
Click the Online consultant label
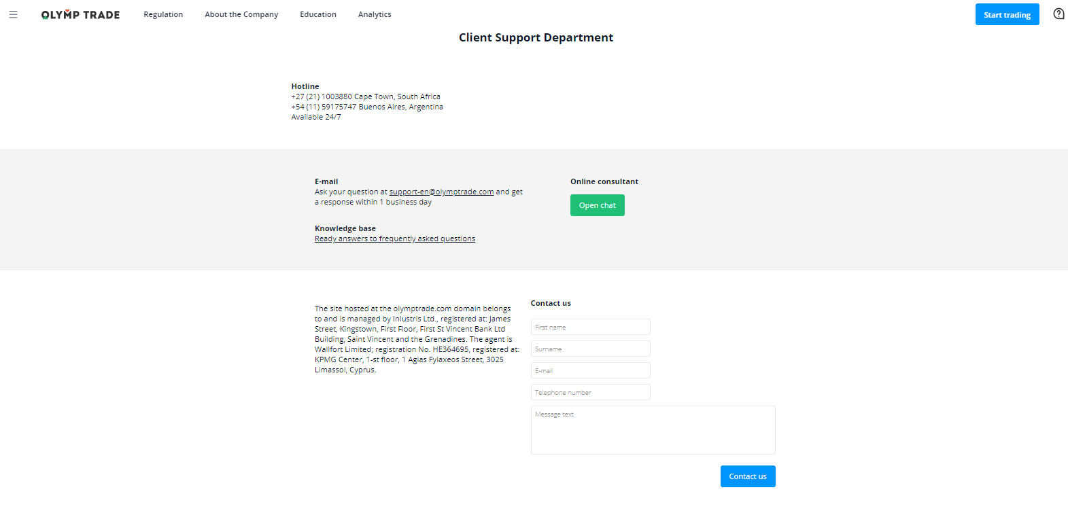point(604,181)
